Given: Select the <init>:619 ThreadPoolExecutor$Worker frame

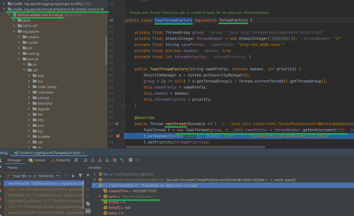Looking at the screenshot, I should click(44, 189).
